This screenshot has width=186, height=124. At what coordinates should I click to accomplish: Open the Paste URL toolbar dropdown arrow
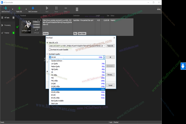click(26, 9)
